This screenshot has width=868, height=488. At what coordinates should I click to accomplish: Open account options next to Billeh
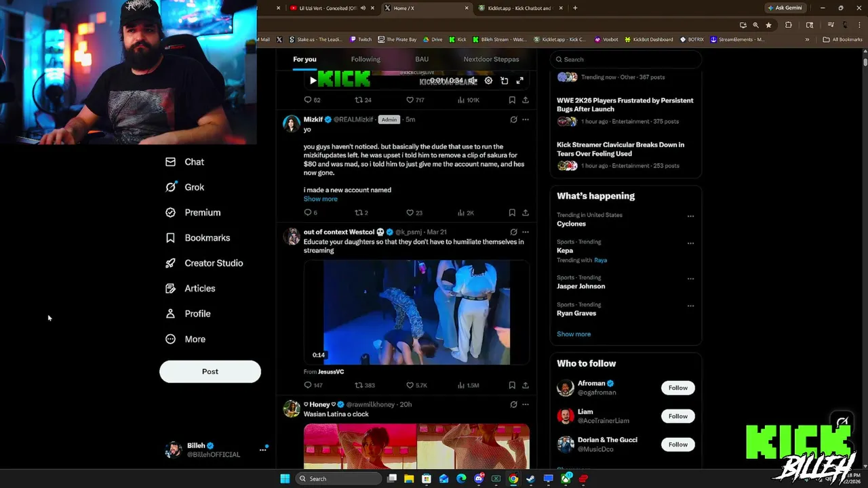(x=262, y=450)
